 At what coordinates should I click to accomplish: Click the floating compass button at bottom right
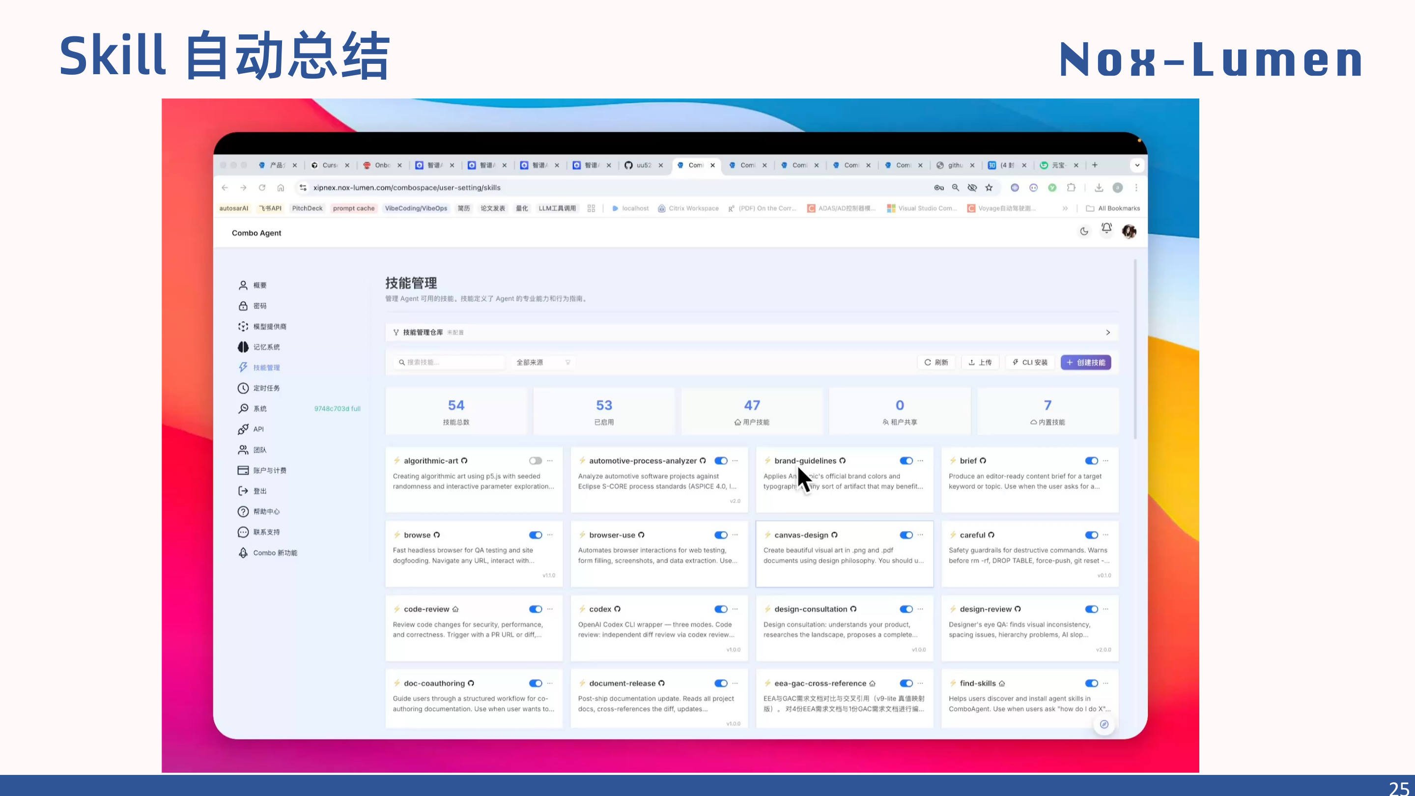pyautogui.click(x=1104, y=724)
